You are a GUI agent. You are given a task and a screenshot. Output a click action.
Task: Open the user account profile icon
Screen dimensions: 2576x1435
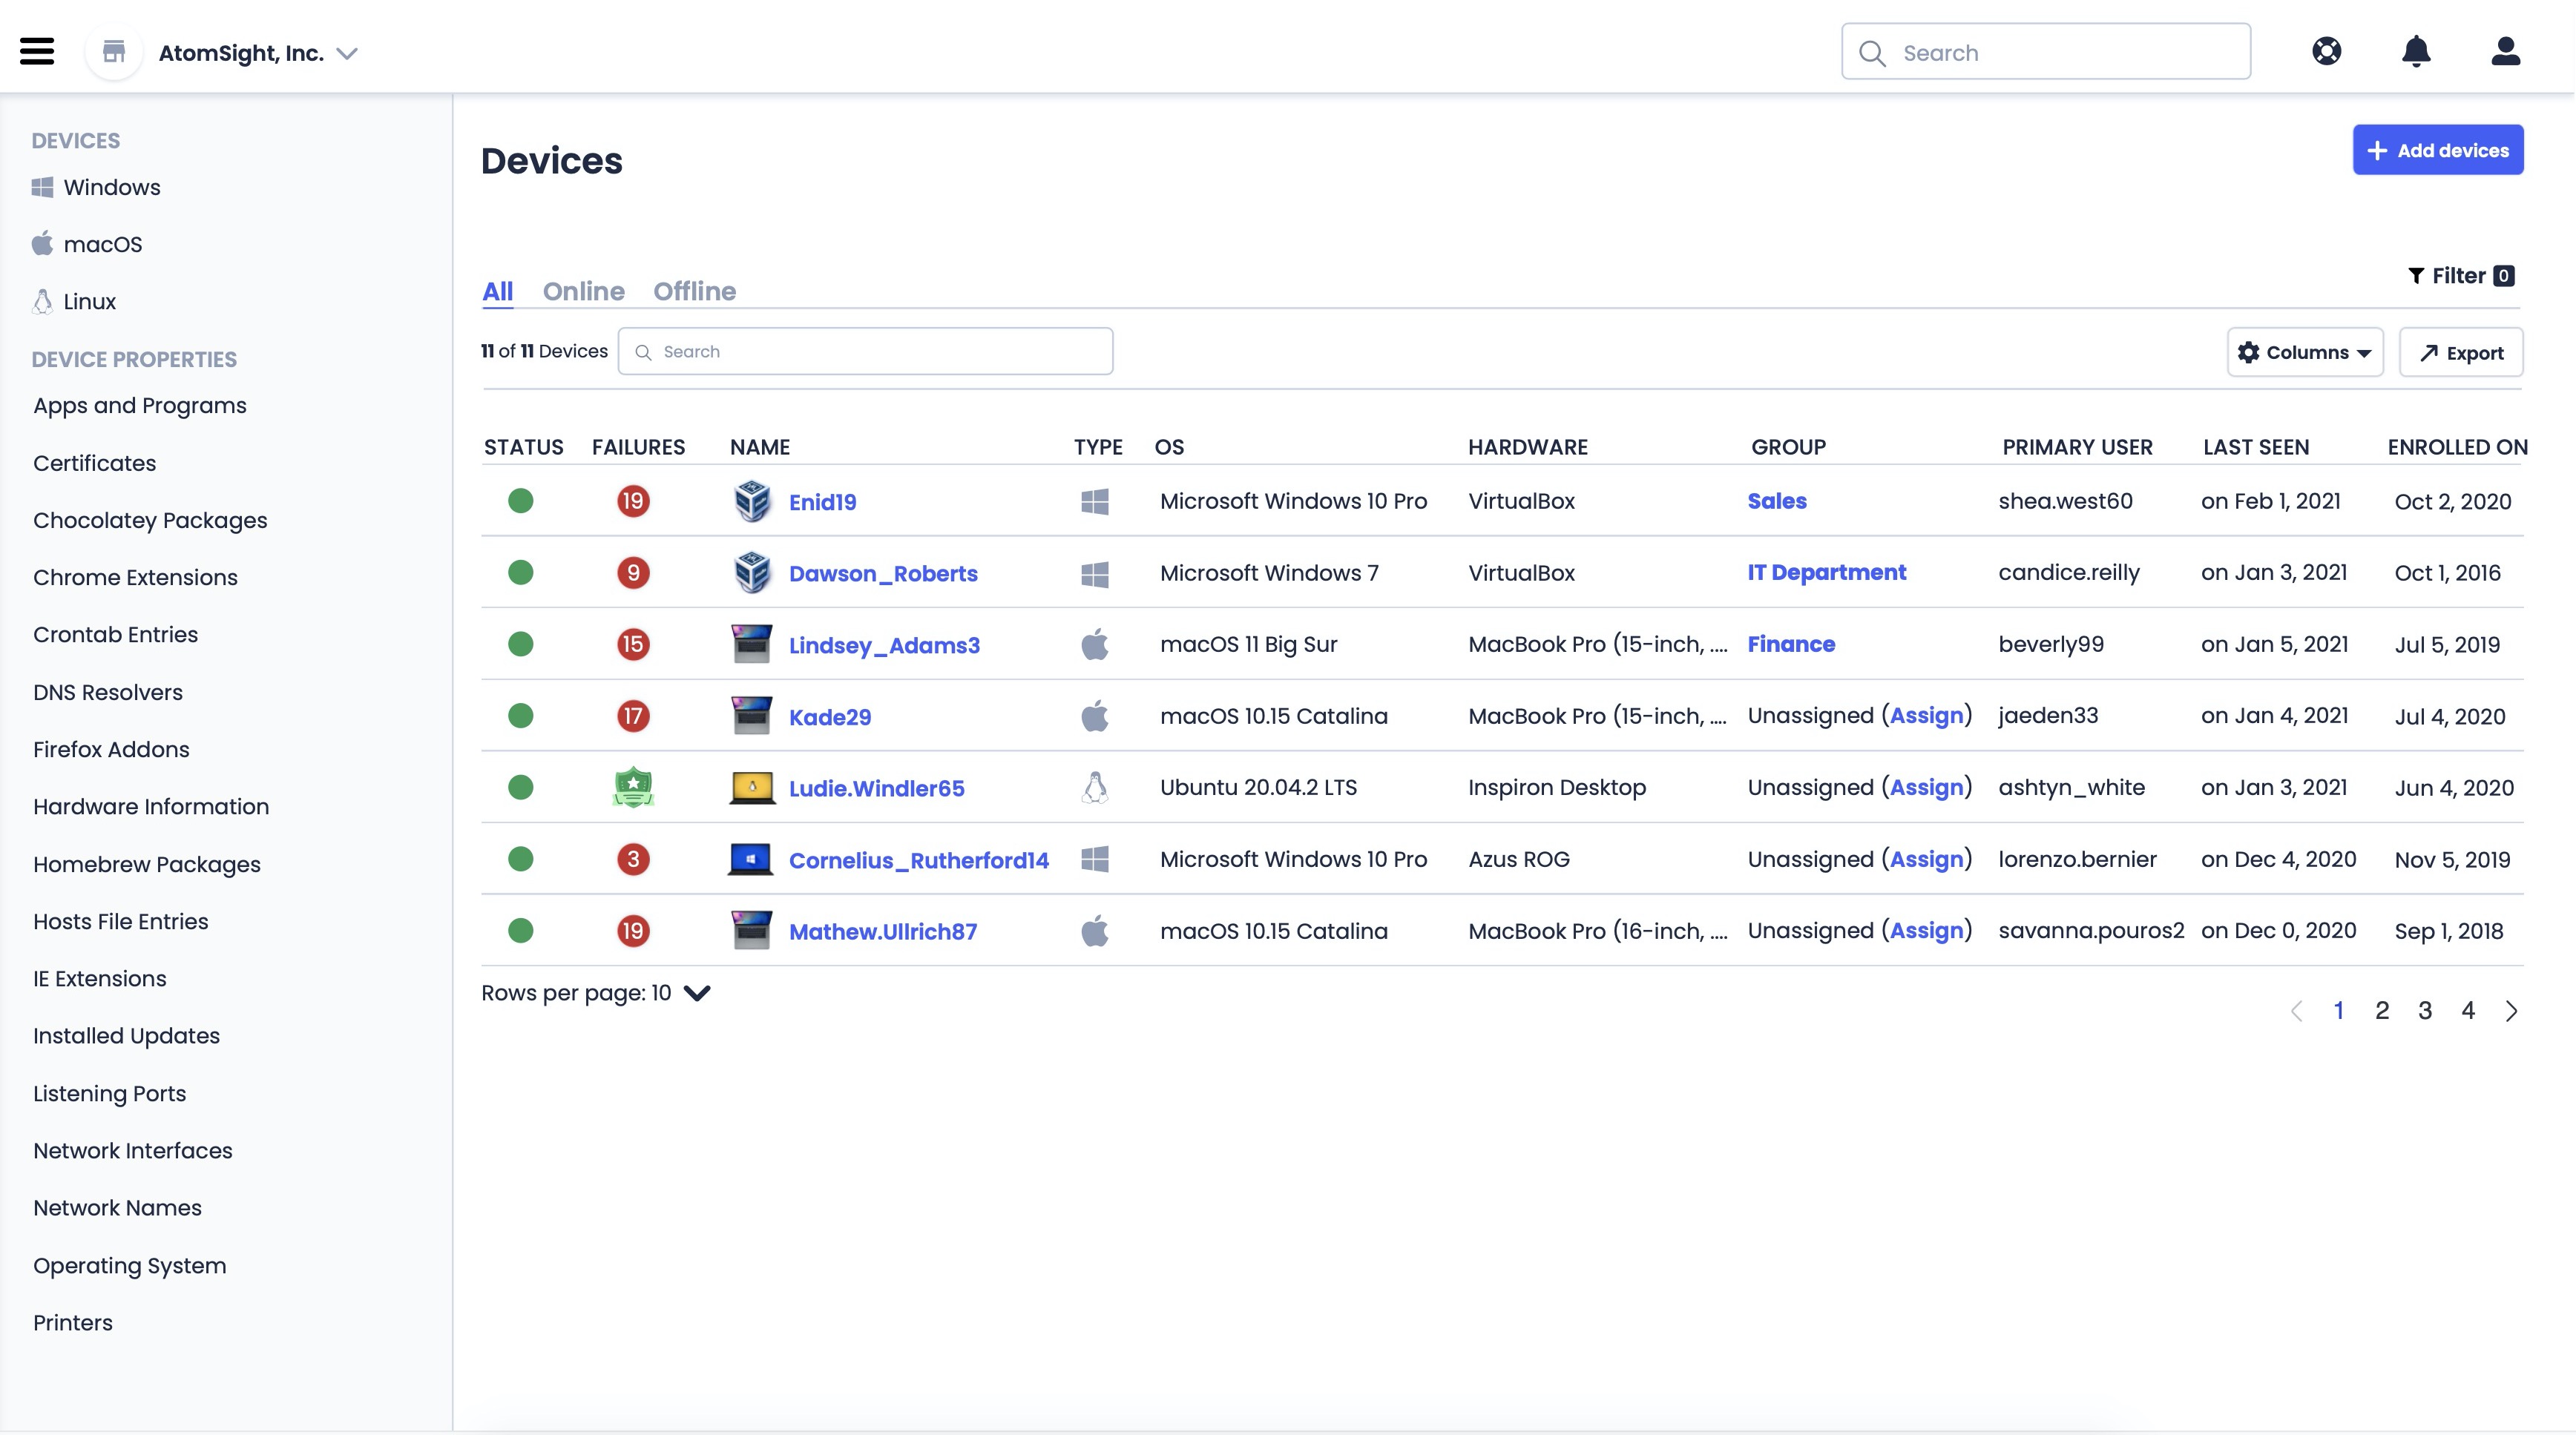pos(2505,51)
